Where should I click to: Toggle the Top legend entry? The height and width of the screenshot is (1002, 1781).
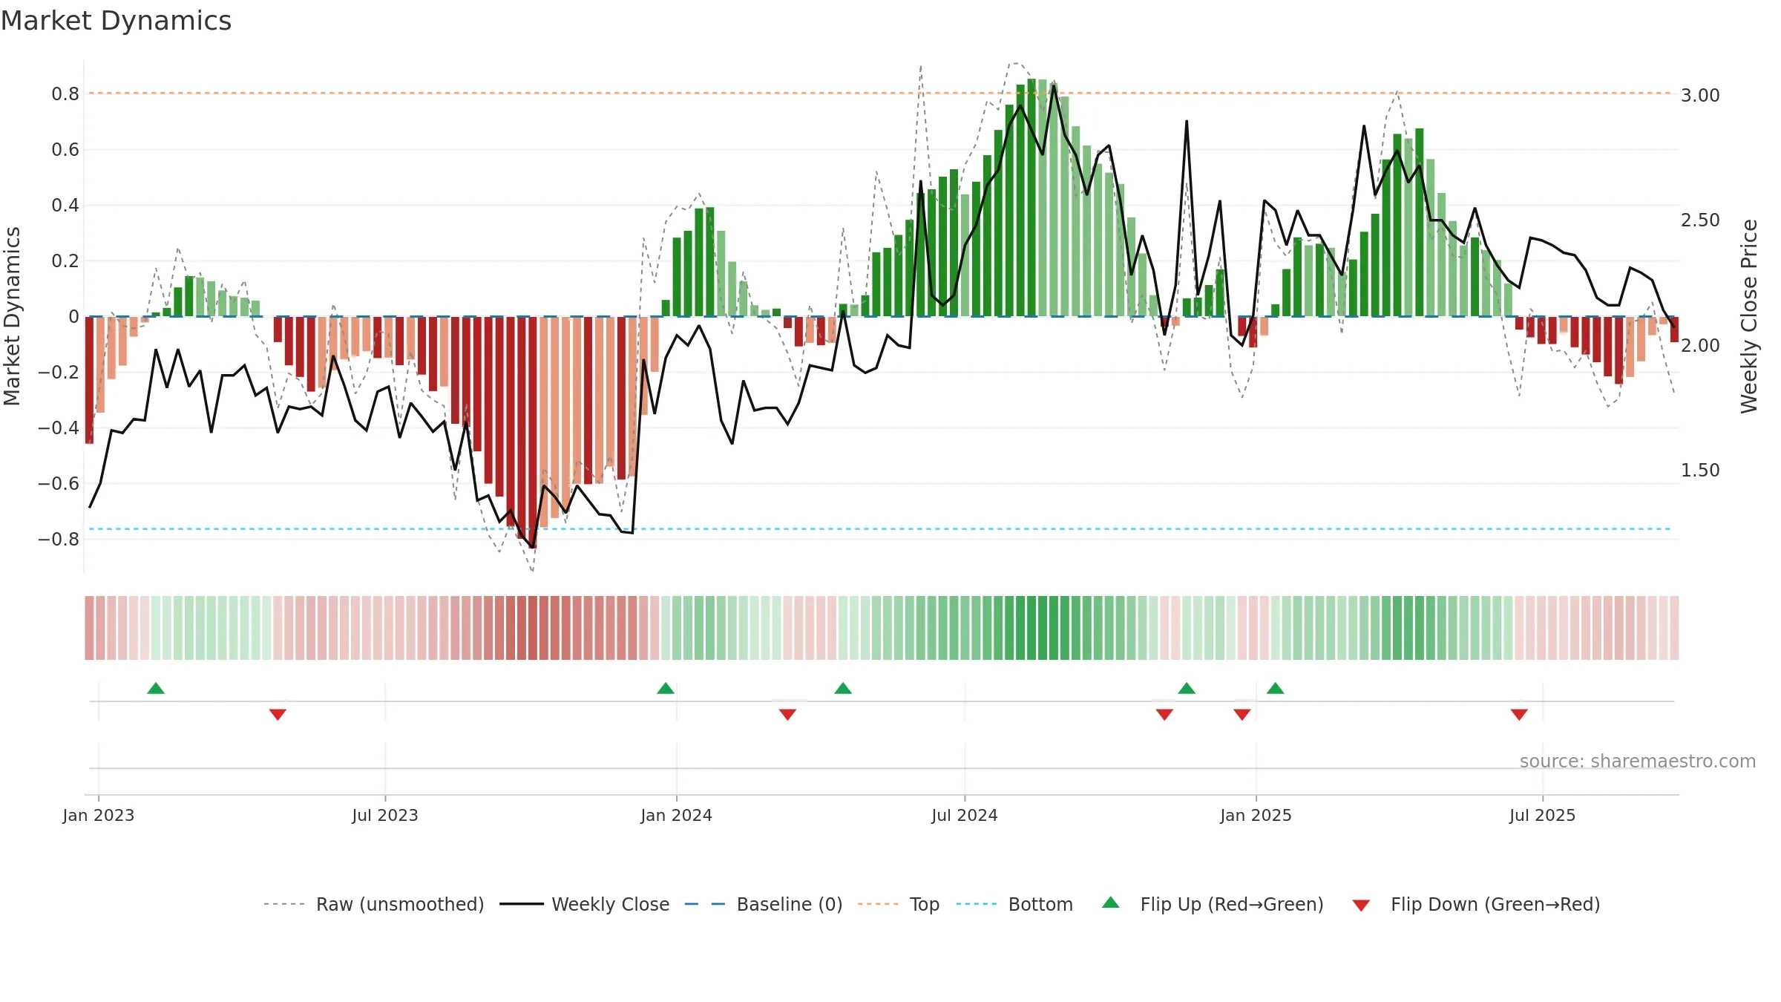click(x=898, y=904)
